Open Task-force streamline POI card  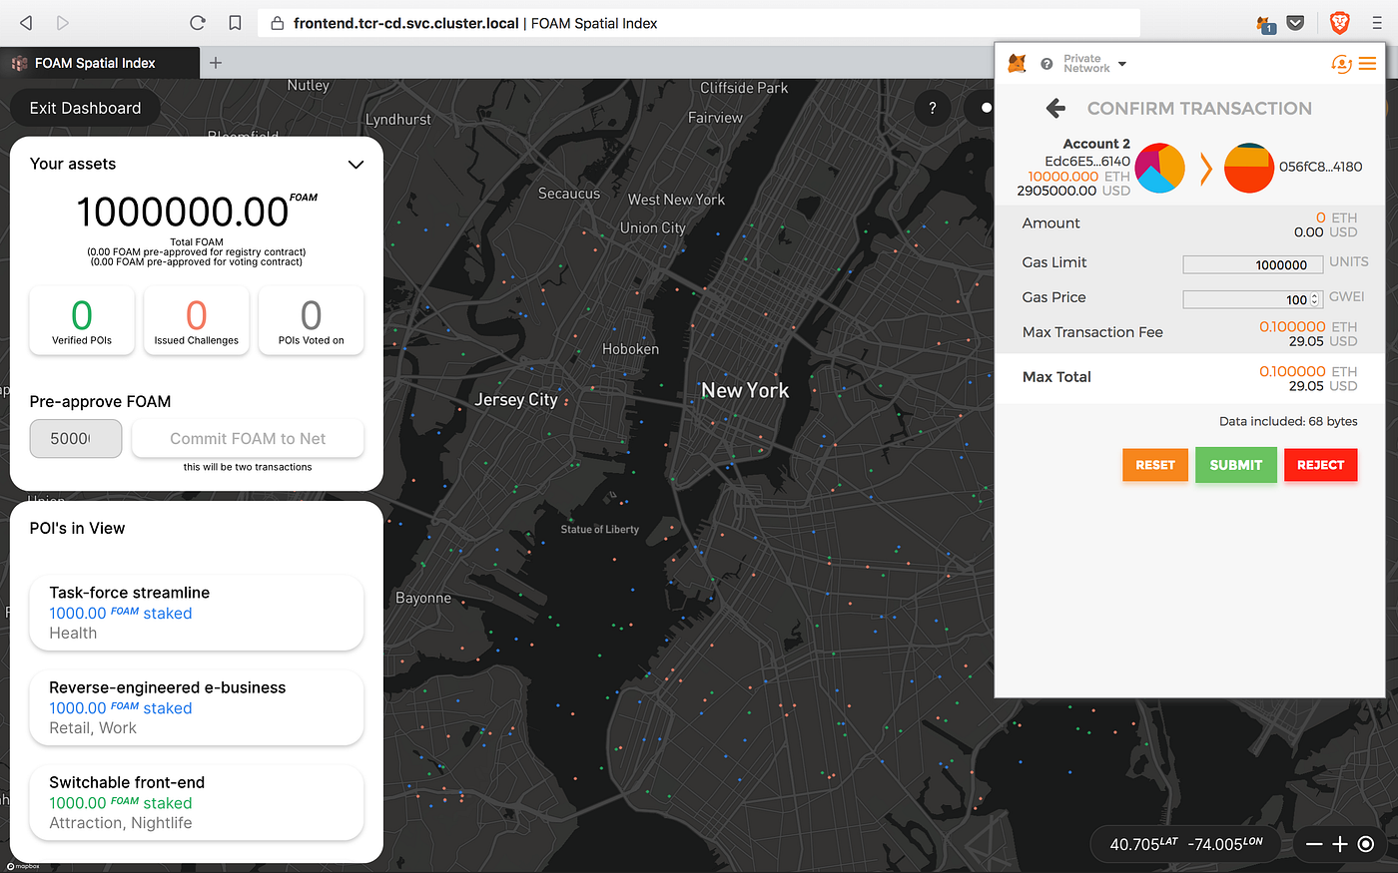(197, 613)
